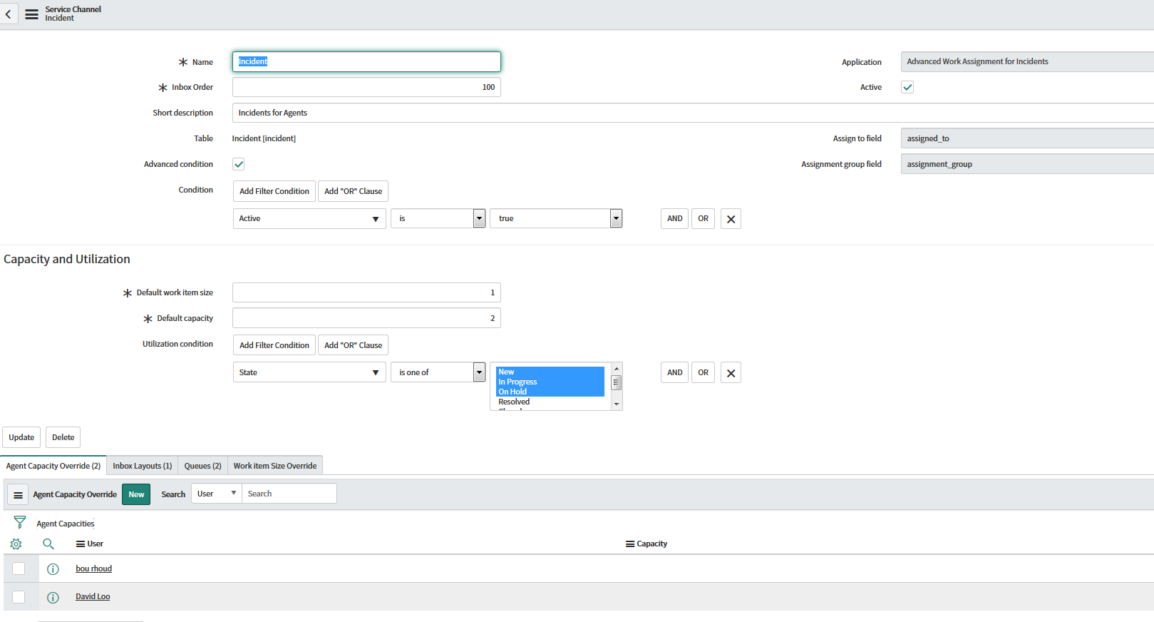This screenshot has width=1154, height=622.
Task: Click the Agent Capacities breadcrumb
Action: 66,524
